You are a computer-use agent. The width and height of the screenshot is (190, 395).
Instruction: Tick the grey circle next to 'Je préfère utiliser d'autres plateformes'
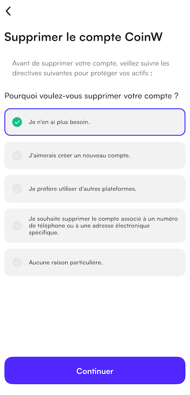click(17, 189)
